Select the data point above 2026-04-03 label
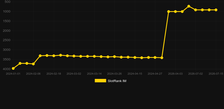Image resolution: width=224 pixels, height=109 pixels. [176, 12]
